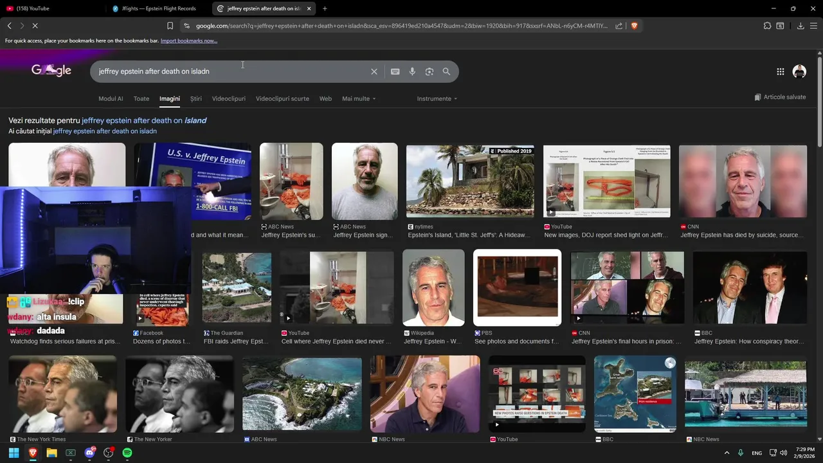Image resolution: width=823 pixels, height=463 pixels.
Task: Stop the page loading with the X button
Action: click(35, 26)
